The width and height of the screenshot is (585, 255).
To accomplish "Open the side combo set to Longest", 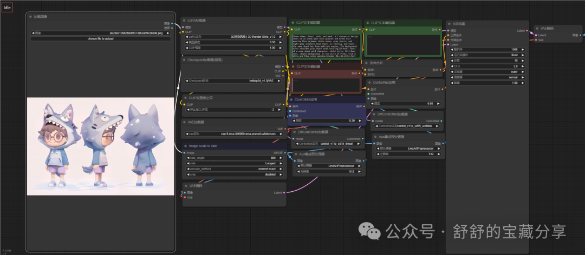I will click(233, 163).
